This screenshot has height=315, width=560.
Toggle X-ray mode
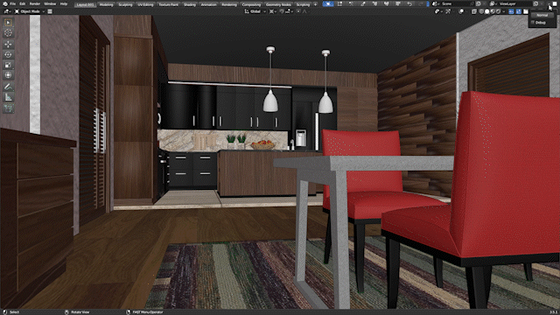tap(473, 11)
